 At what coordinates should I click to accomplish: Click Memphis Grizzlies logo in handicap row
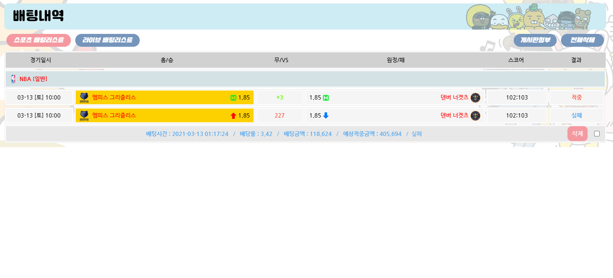[84, 97]
